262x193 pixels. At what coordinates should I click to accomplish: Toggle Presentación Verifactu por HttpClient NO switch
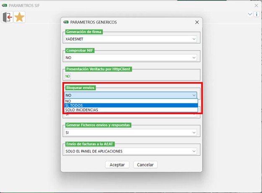pyautogui.click(x=68, y=76)
